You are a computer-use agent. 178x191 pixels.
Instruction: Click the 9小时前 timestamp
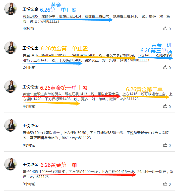tap(29, 184)
